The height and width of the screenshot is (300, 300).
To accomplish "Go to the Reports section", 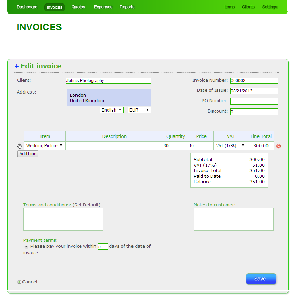I will pos(127,7).
